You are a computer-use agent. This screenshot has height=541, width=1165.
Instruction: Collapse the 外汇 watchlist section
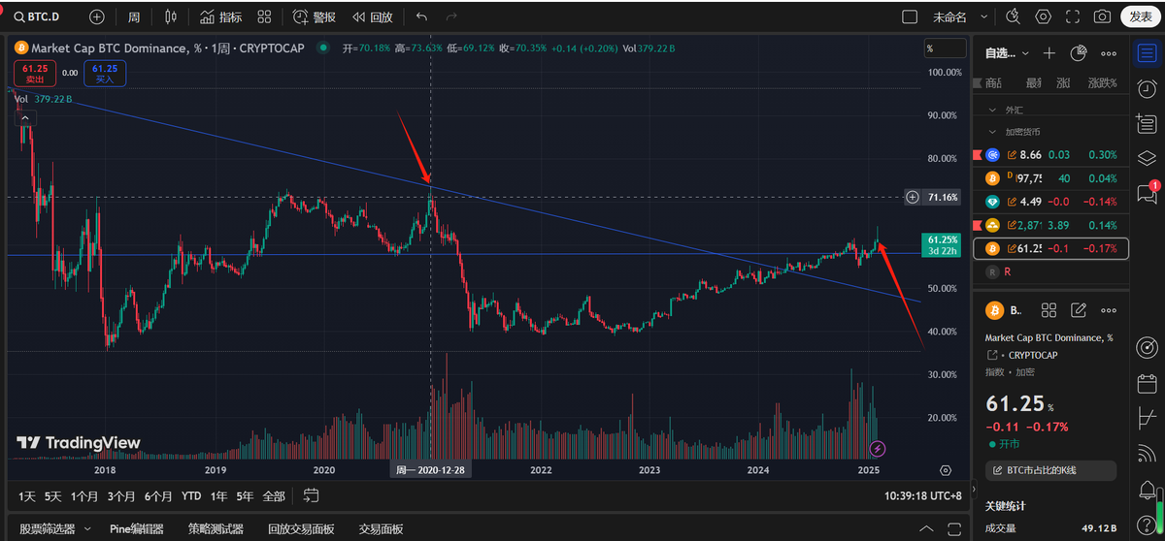pyautogui.click(x=991, y=110)
